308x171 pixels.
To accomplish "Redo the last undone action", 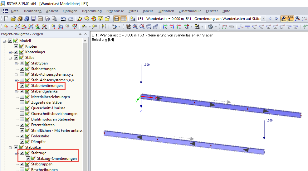I will click(71, 19).
